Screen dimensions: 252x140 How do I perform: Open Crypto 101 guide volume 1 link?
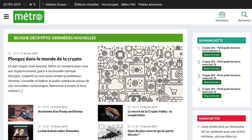pyautogui.click(x=221, y=49)
